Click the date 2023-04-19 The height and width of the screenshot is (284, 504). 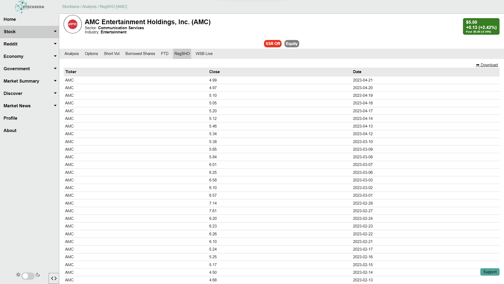[x=363, y=95]
